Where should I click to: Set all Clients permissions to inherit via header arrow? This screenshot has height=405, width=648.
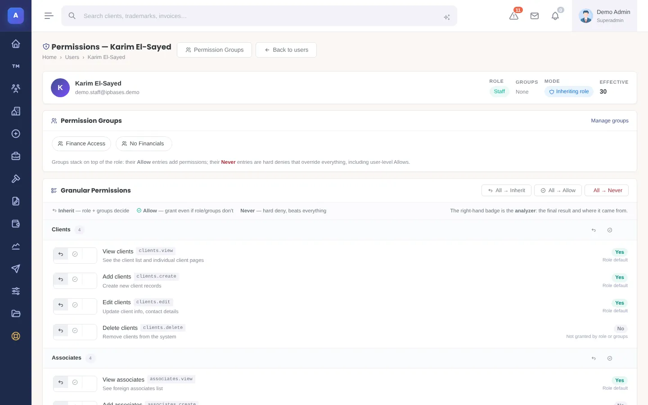(x=594, y=230)
